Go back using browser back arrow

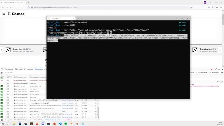3,8
